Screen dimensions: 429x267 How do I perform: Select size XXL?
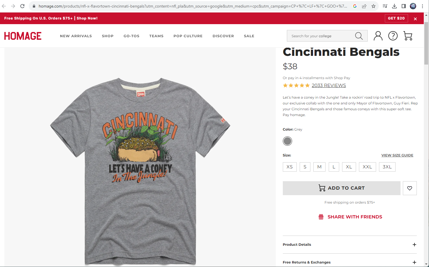coord(367,167)
